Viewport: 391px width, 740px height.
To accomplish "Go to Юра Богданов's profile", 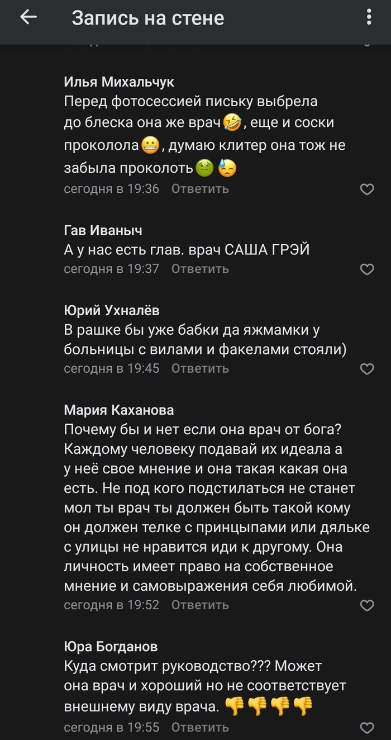I will pos(111,647).
